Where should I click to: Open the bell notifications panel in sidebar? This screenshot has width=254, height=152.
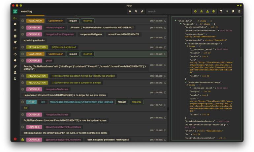pos(15,60)
